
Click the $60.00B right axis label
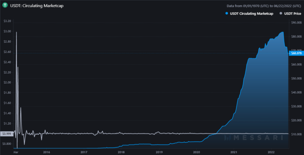(296, 64)
